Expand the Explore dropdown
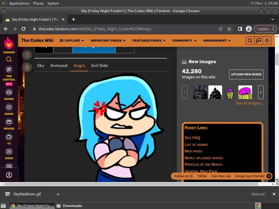 click(72, 41)
